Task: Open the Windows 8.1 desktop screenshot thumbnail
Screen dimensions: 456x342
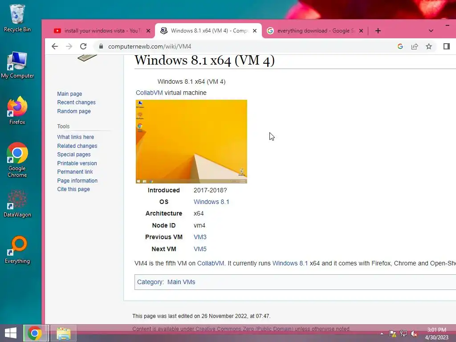Action: coord(191,141)
